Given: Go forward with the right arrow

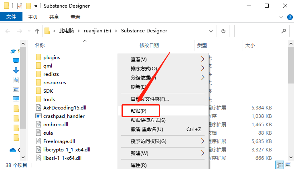Looking at the screenshot, I should (x=20, y=31).
